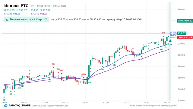Screen dimensions: 193x109
Task: Click the current price label 937.87
Action: (182, 33)
